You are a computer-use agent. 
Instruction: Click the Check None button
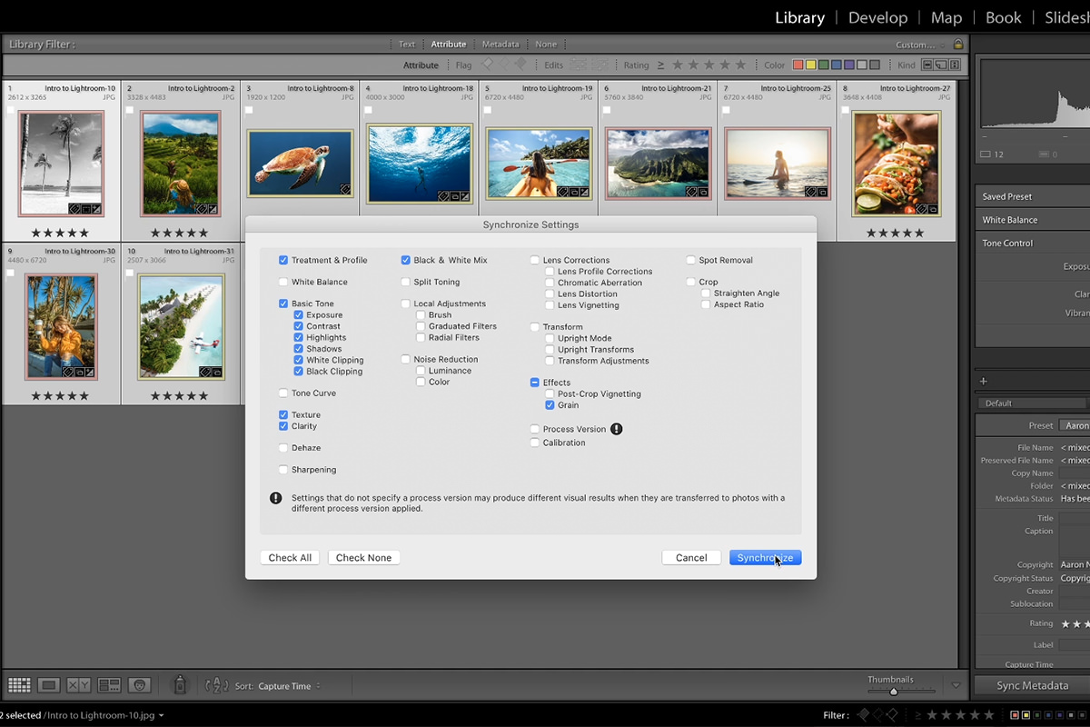point(363,557)
